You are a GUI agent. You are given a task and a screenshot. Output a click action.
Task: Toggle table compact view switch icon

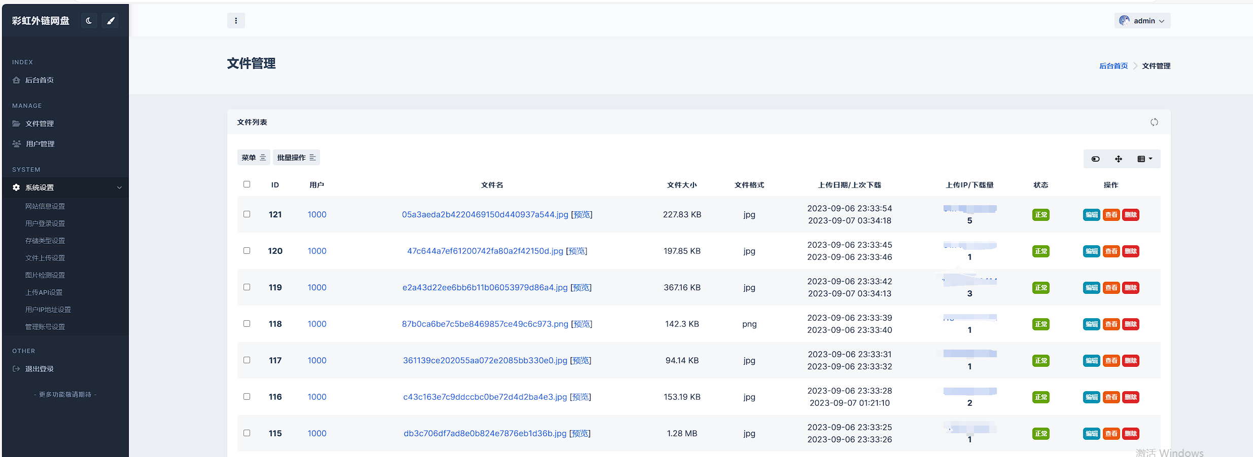point(1095,159)
